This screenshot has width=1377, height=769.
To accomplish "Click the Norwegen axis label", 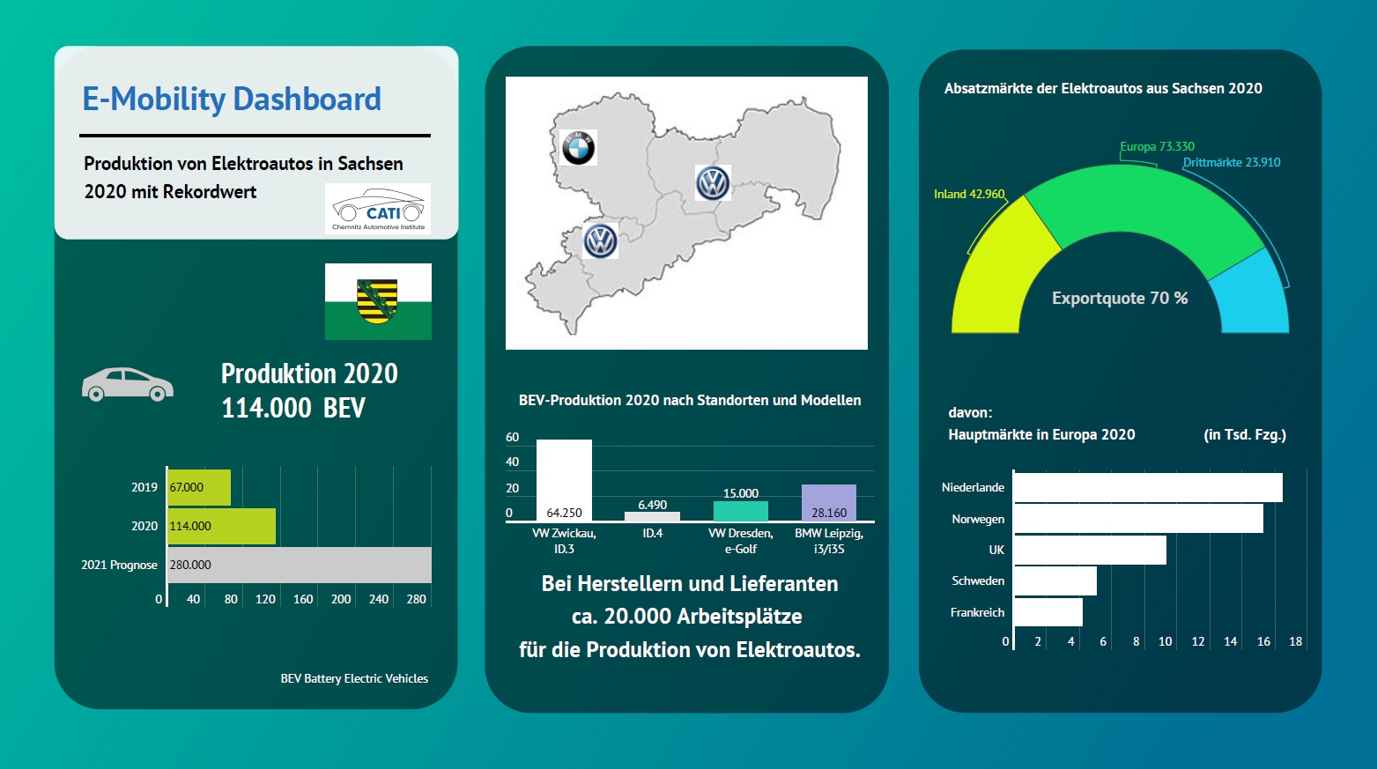I will pyautogui.click(x=978, y=519).
